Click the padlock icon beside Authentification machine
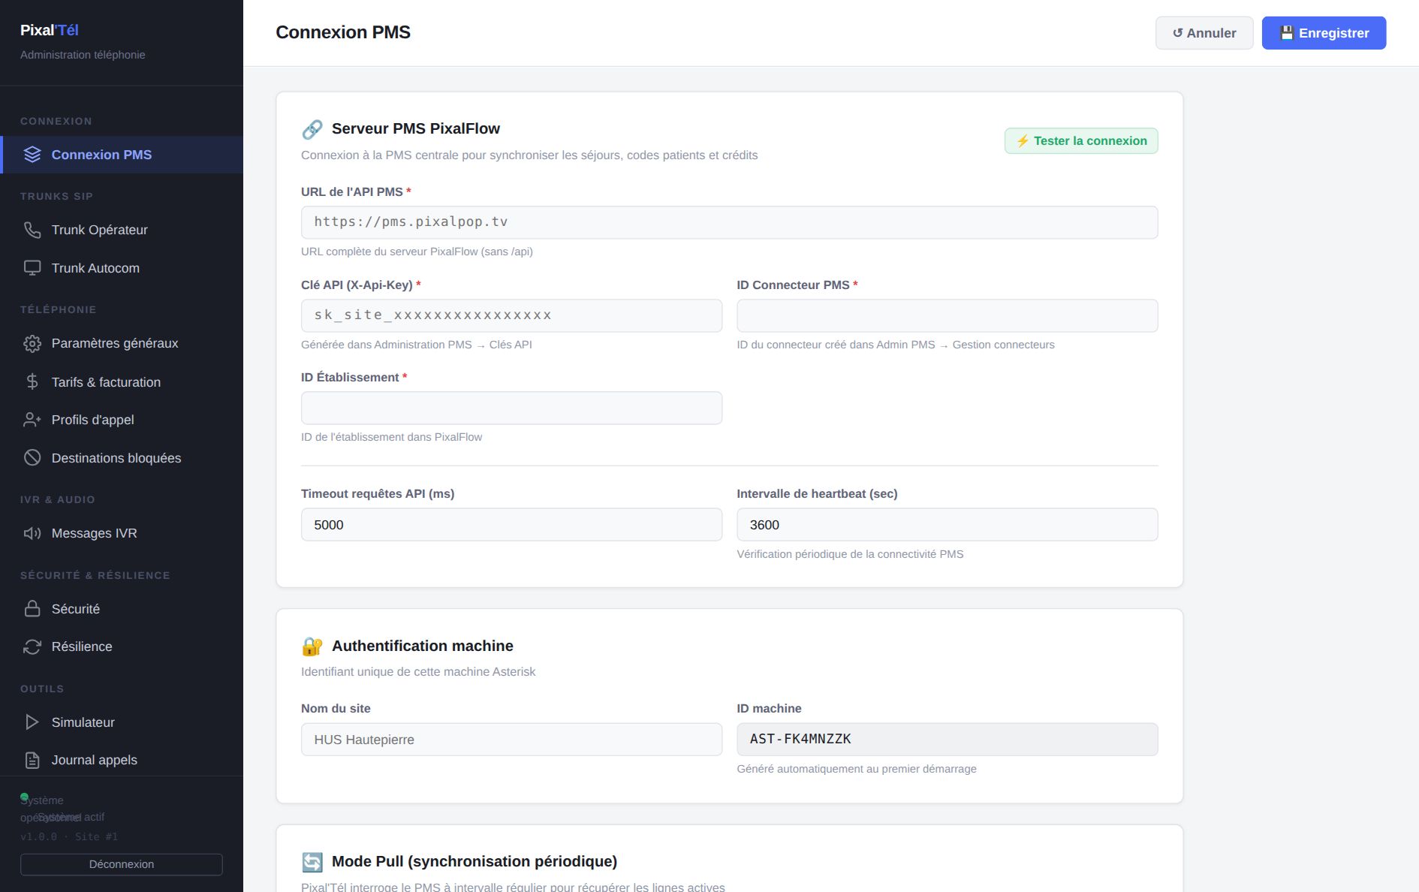 (312, 646)
